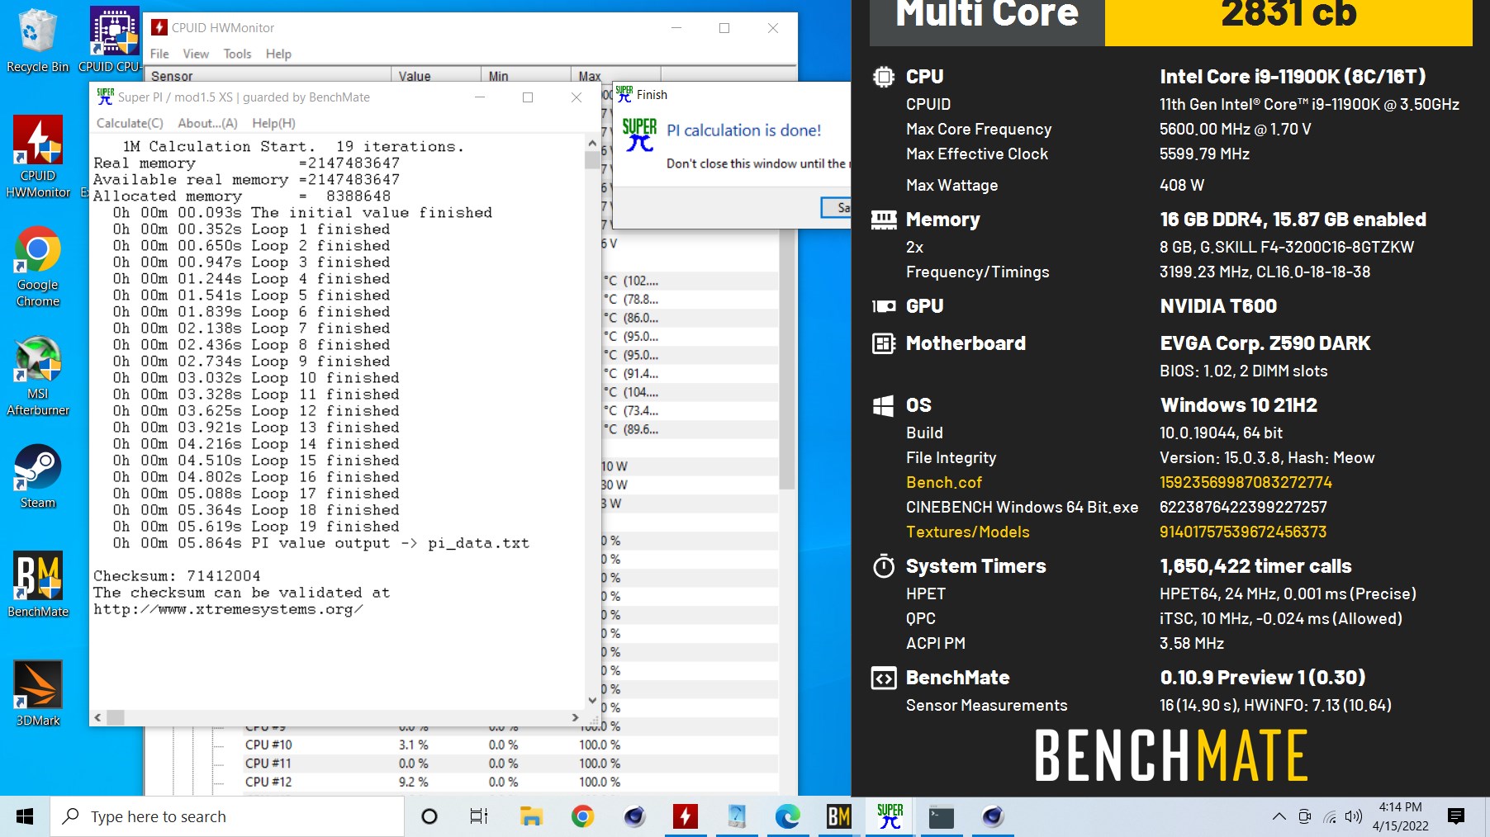The width and height of the screenshot is (1490, 837).
Task: Switch to BenchMate via the BM taskbar icon
Action: coord(838,816)
